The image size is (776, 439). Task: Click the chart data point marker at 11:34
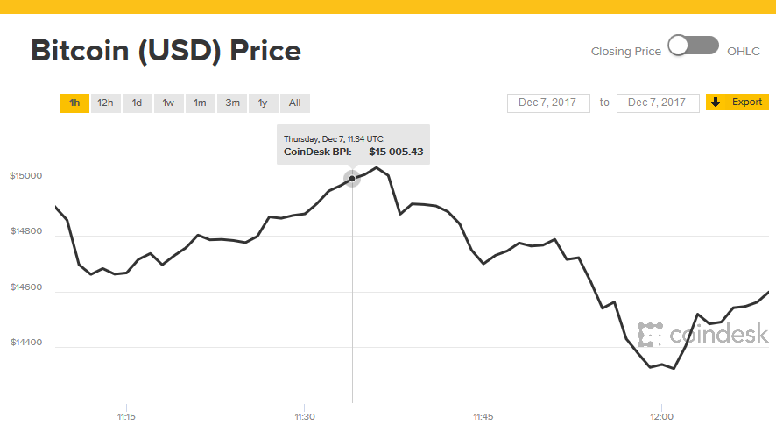click(352, 180)
